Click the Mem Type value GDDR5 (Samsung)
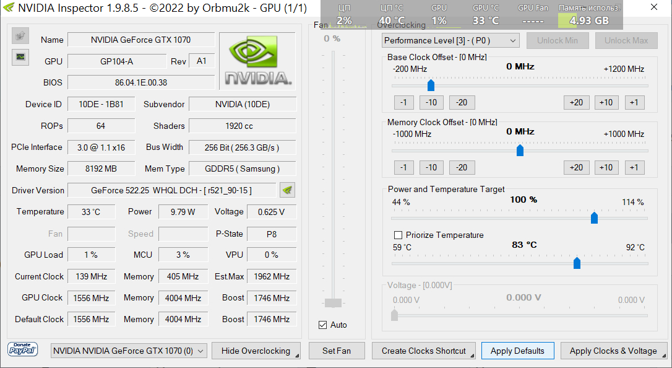 [x=243, y=169]
